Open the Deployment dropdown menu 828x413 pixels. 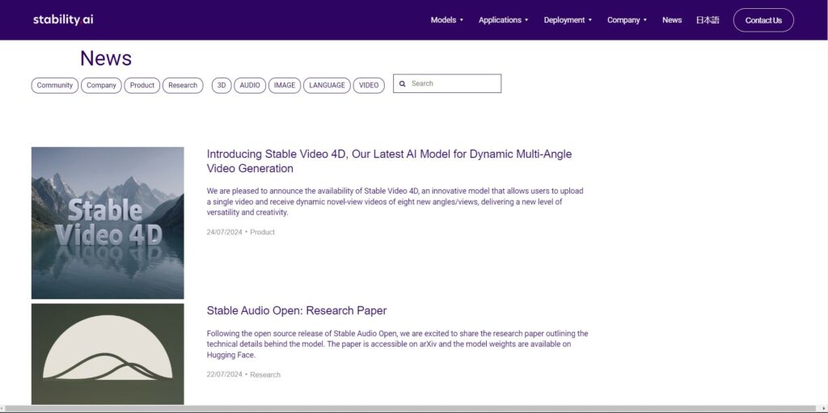coord(568,20)
